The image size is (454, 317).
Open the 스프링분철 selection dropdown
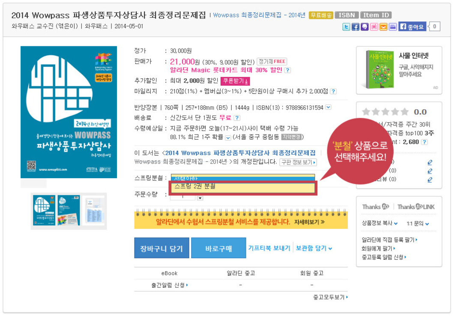tap(243, 177)
